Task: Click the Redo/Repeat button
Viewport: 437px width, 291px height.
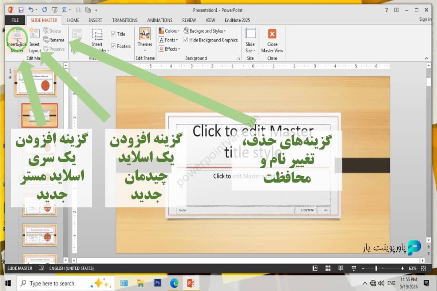Action: [x=44, y=10]
